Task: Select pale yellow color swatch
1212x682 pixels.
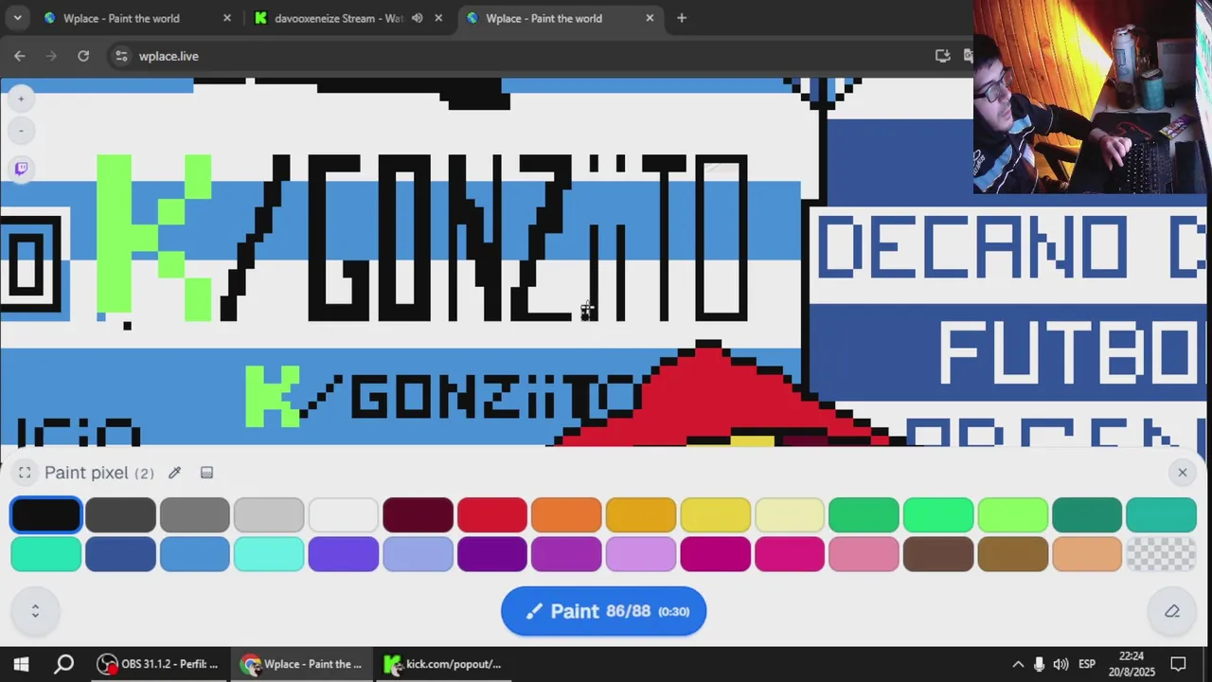Action: pos(790,515)
